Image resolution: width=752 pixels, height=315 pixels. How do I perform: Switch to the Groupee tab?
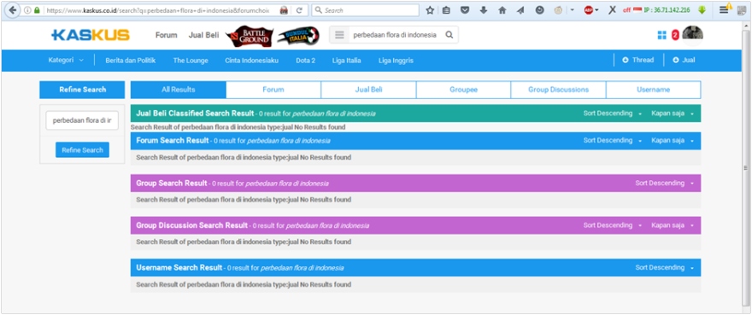(x=463, y=90)
